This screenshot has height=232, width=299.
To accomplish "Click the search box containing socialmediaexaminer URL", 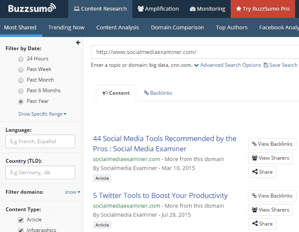I will point(195,52).
